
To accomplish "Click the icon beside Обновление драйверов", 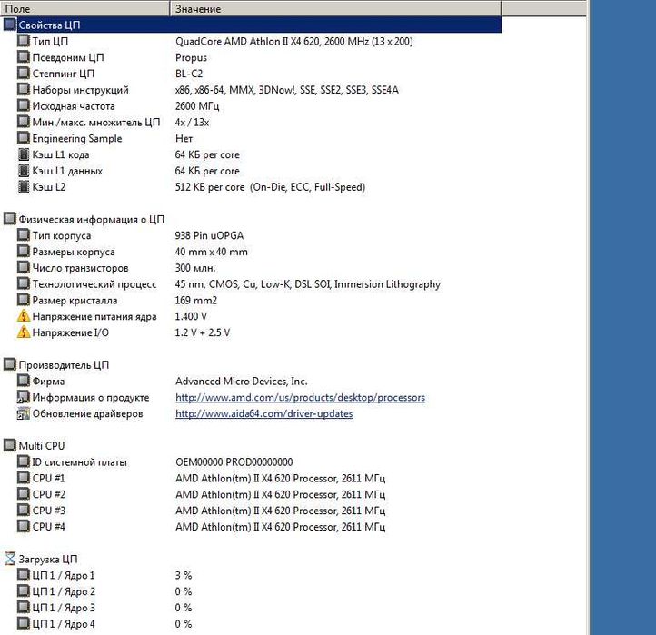I will tap(24, 413).
